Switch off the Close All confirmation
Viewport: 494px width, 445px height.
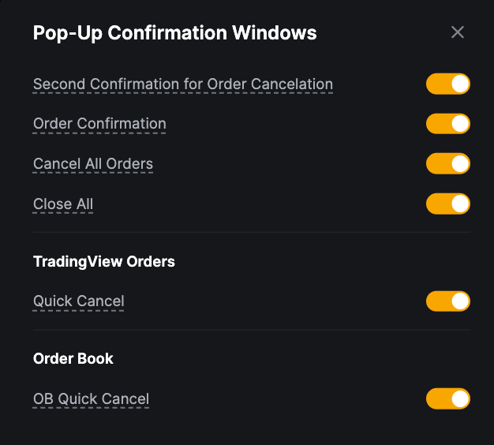click(x=447, y=204)
